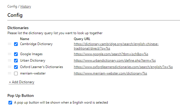Uncheck the Google Images checkbox
Screen dimensions: 180x112
(x=16, y=54)
